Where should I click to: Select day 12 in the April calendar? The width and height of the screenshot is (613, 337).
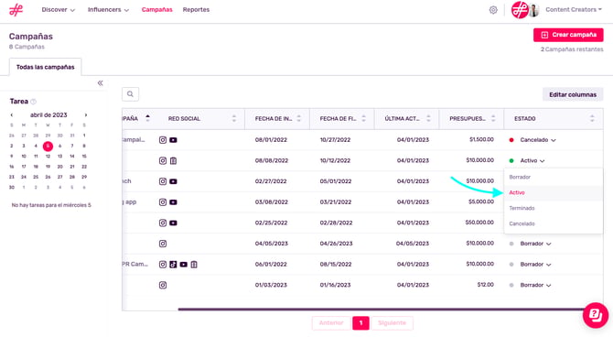[x=48, y=157]
